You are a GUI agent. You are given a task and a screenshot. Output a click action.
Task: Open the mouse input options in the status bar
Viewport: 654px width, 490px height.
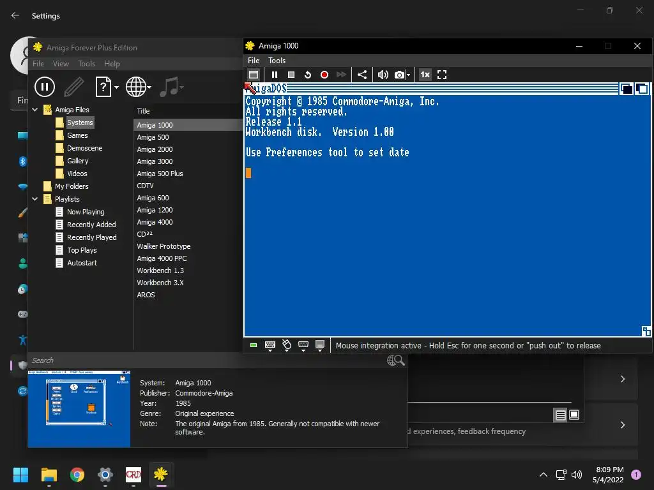click(x=287, y=345)
